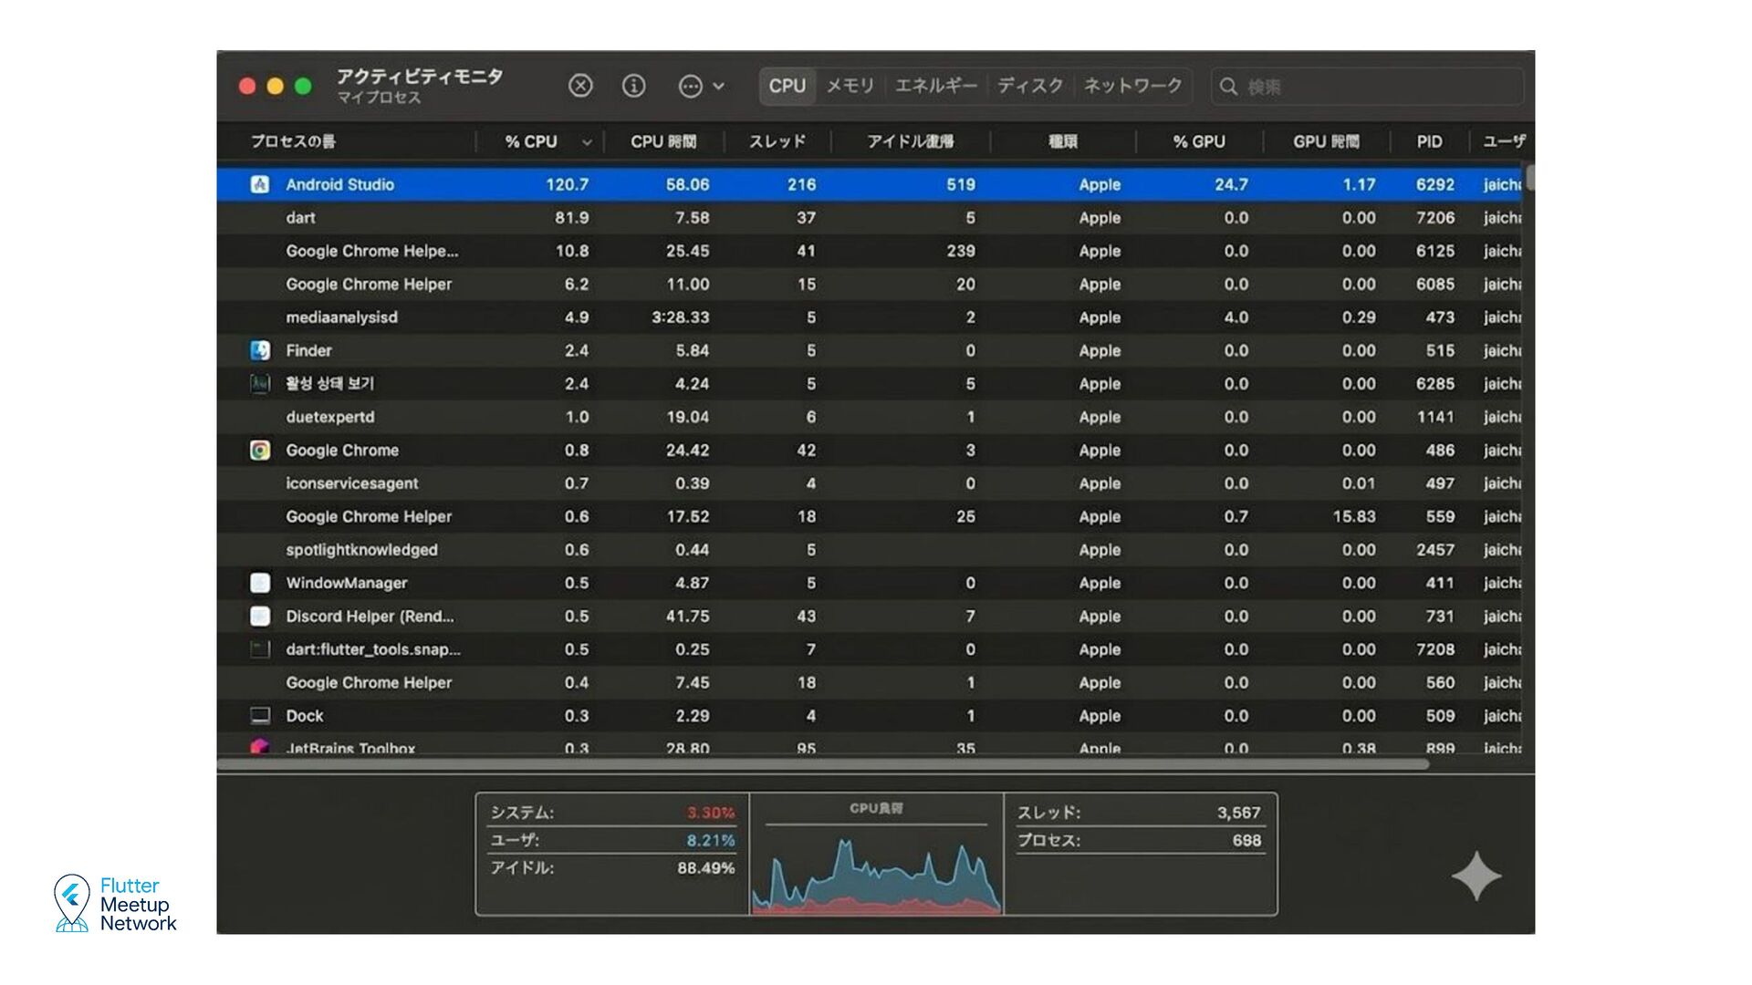Click the Flutter Meetup Network logo
This screenshot has width=1752, height=985.
click(115, 904)
